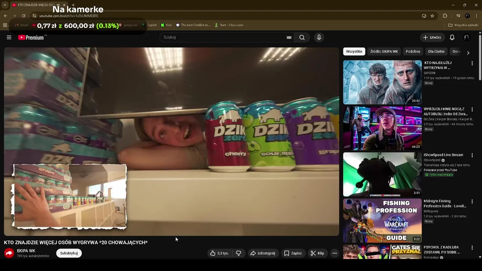Open Chrome profile avatar

(467, 16)
